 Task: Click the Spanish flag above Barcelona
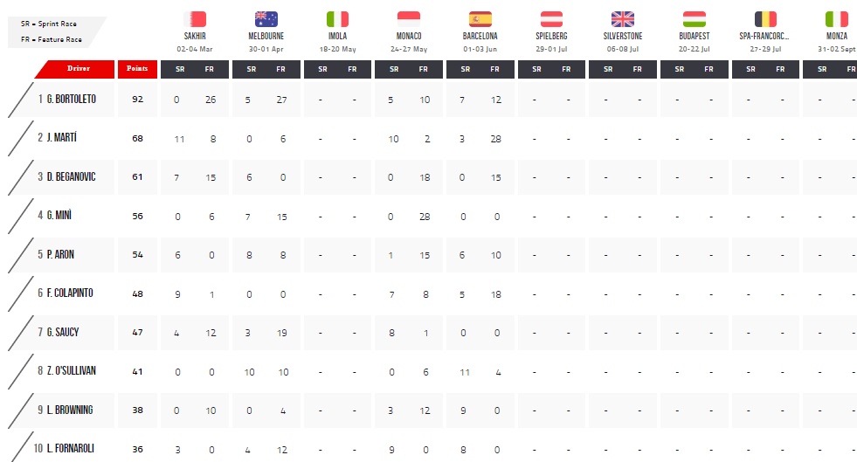click(x=480, y=19)
